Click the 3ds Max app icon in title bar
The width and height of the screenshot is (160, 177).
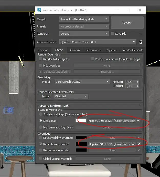coord(39,10)
